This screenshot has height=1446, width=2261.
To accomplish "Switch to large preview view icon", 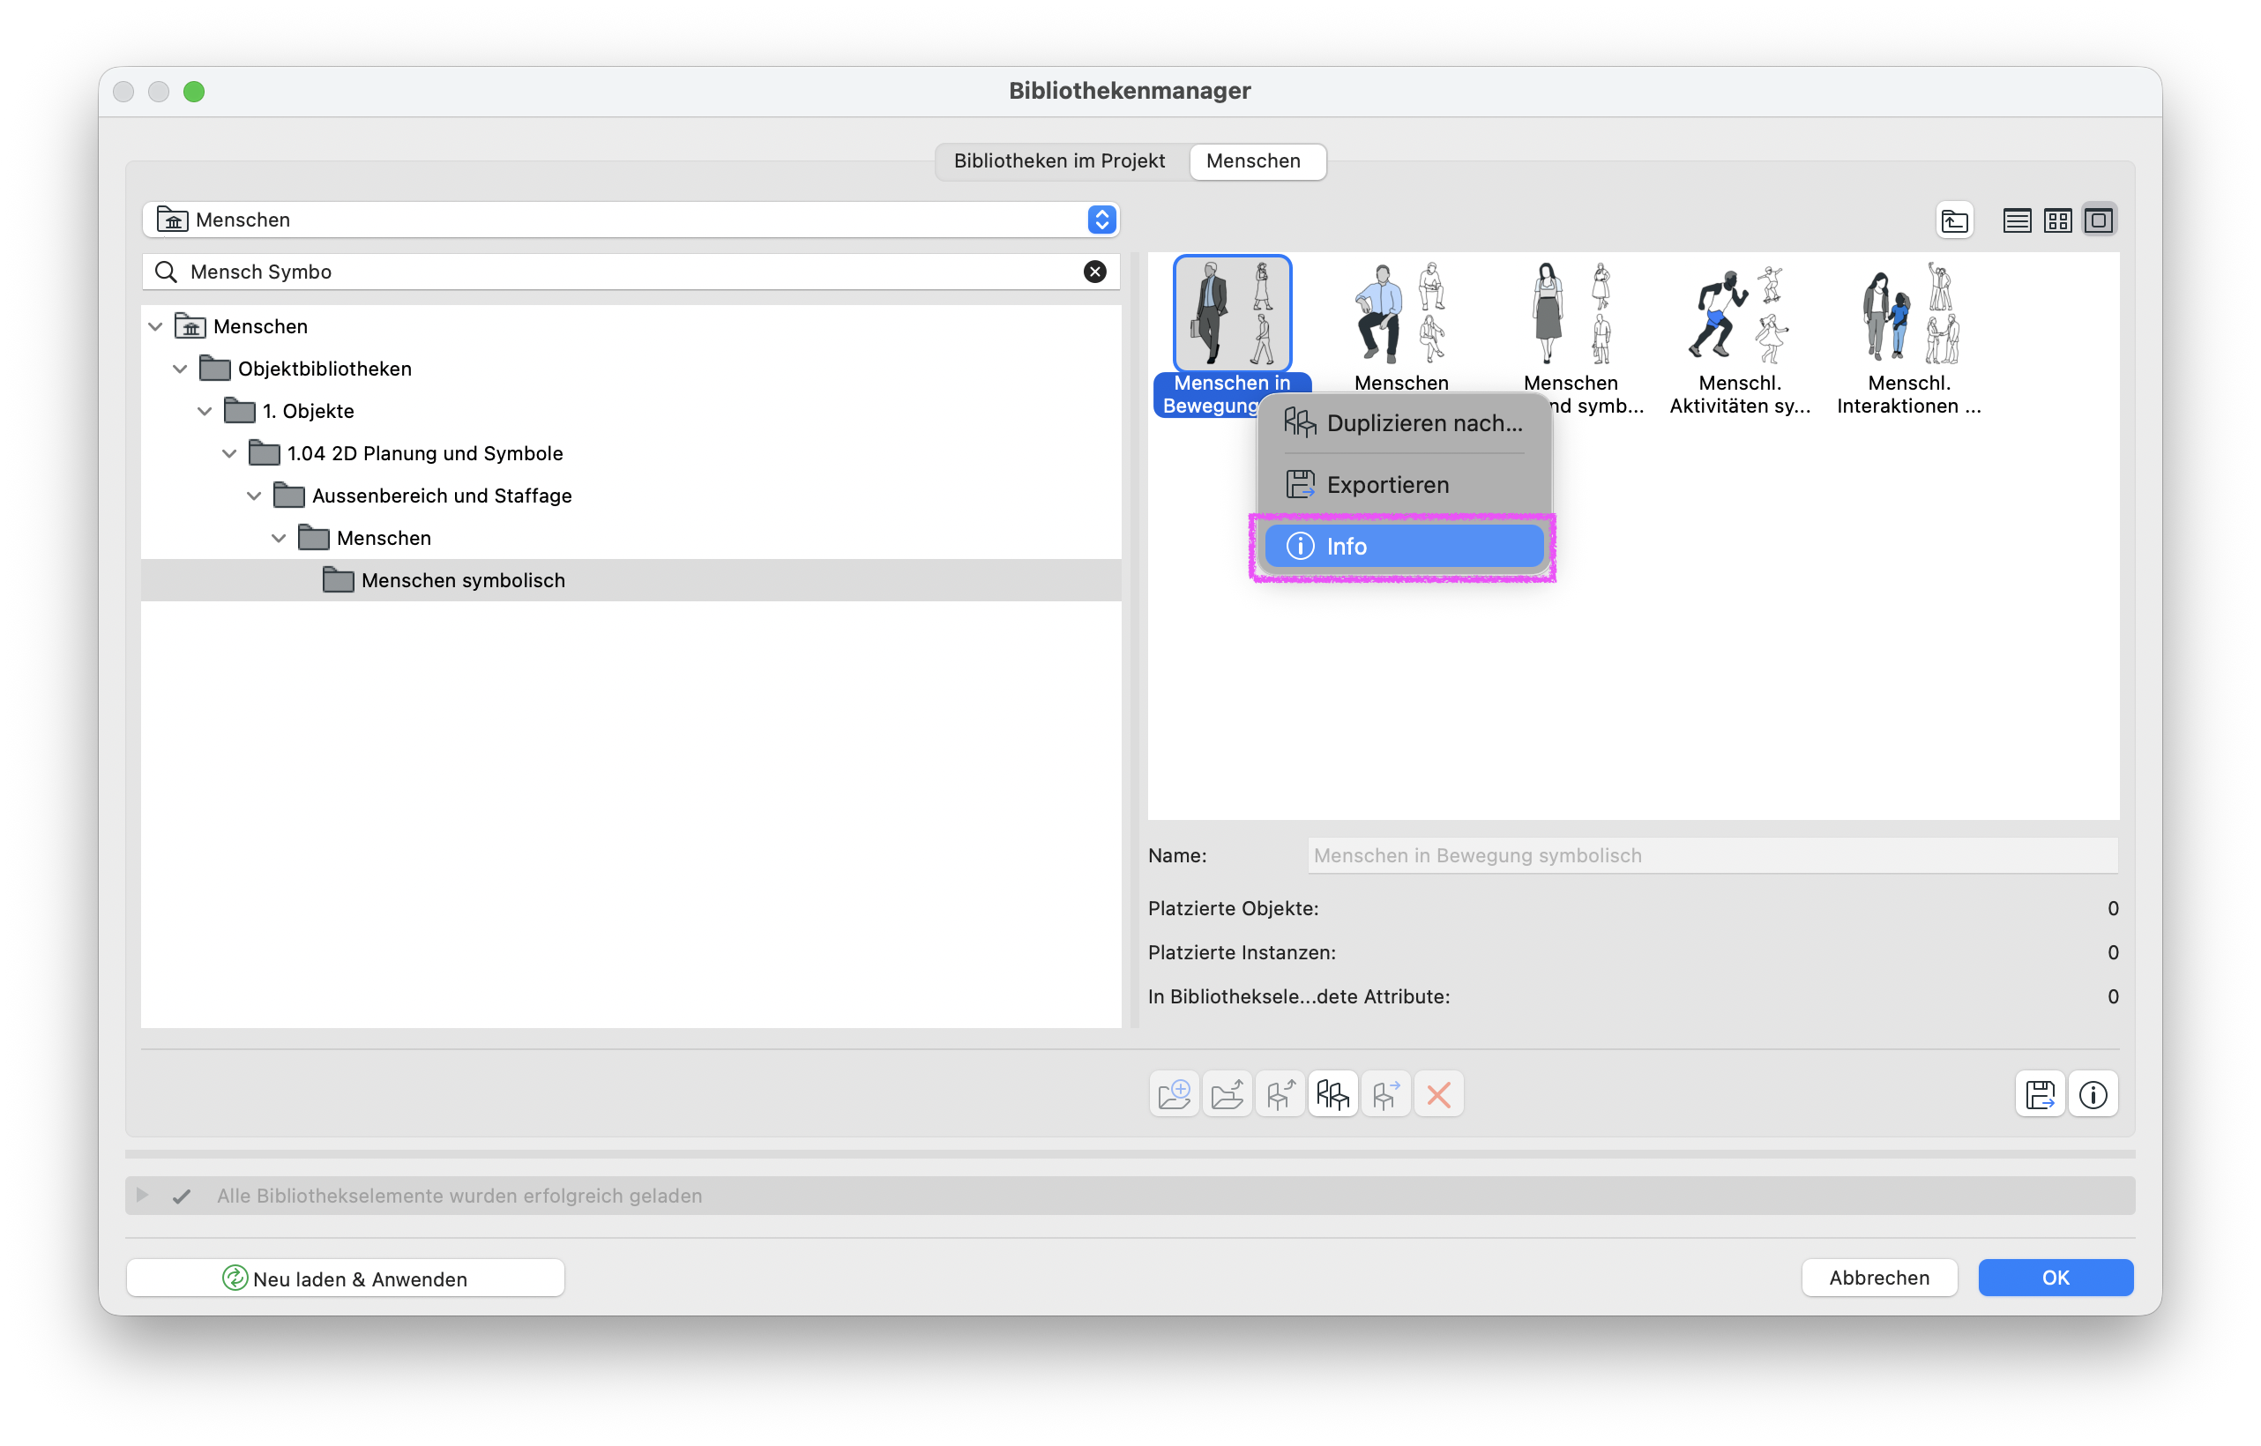I will (x=2099, y=220).
